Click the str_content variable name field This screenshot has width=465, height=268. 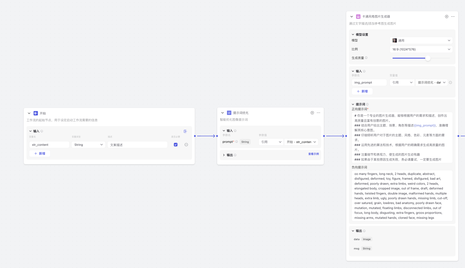[x=49, y=145]
